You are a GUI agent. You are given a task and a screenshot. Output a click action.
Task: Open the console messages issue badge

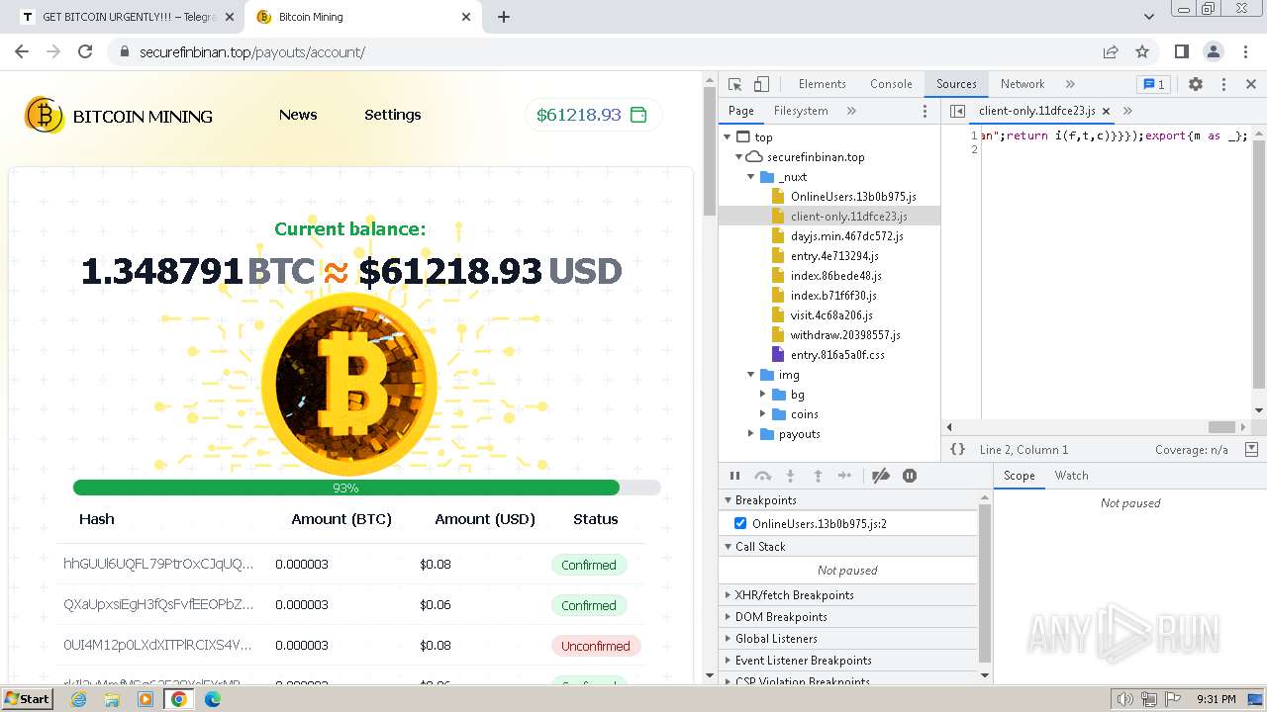tap(1152, 84)
